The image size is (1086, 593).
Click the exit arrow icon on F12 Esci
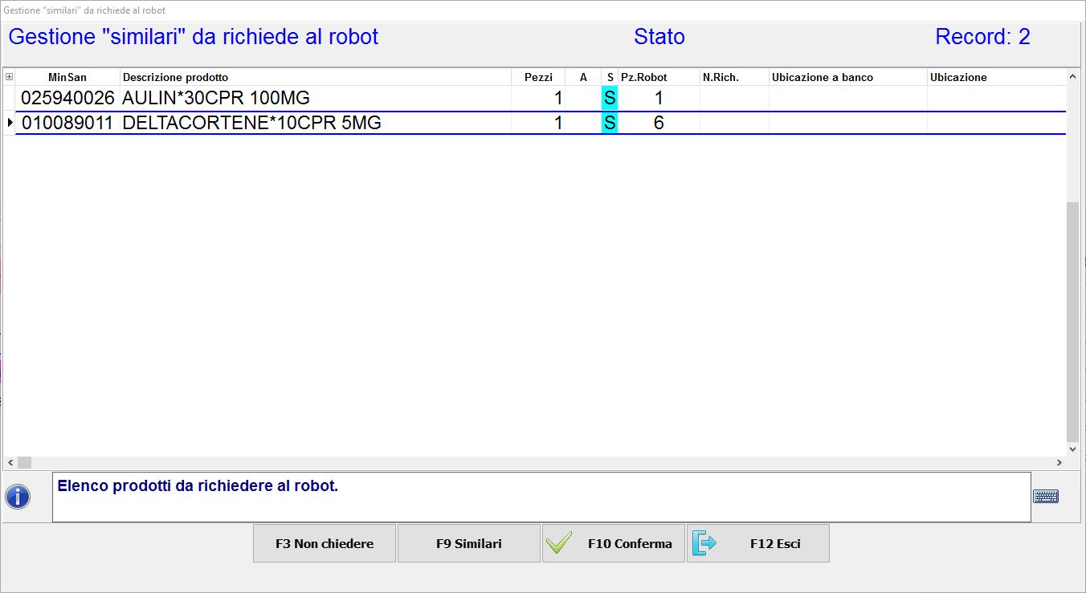704,543
